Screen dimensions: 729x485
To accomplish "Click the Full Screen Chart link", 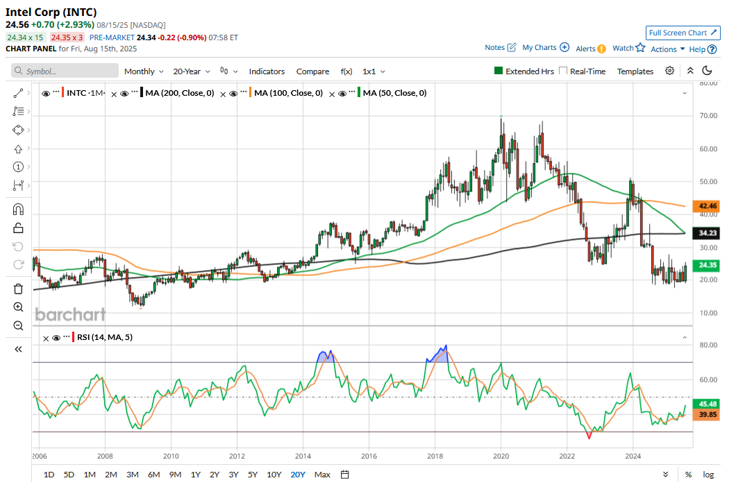I will click(682, 33).
